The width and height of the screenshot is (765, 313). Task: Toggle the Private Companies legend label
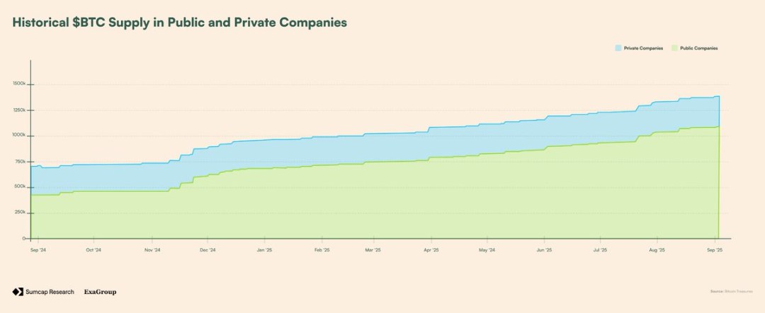pyautogui.click(x=643, y=48)
